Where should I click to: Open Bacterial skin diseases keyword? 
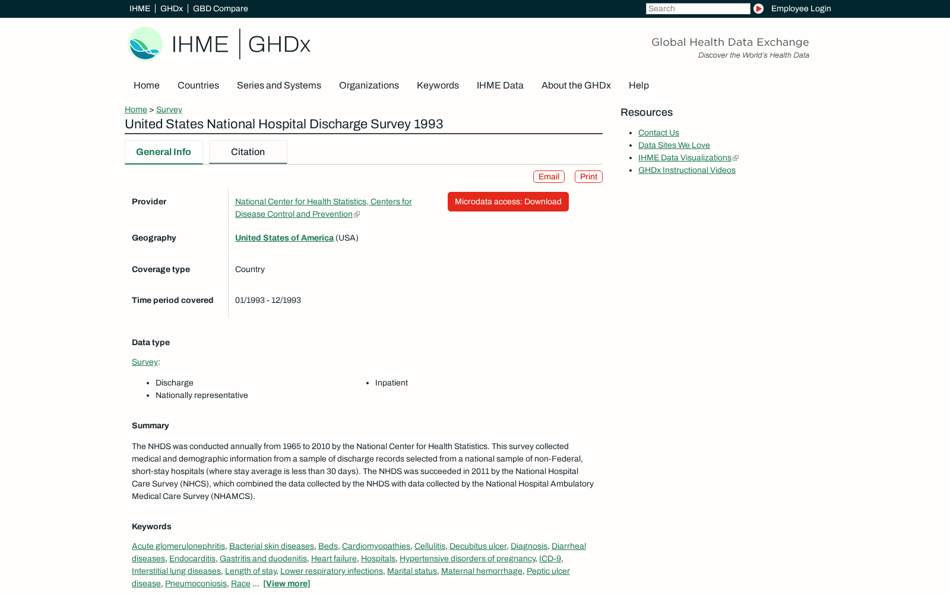[271, 546]
